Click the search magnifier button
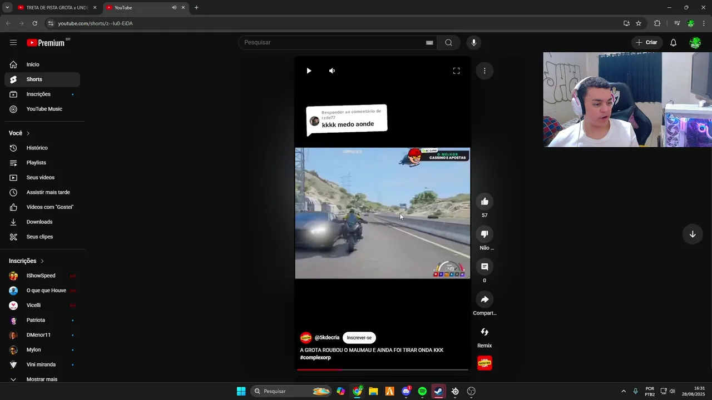 (x=448, y=43)
